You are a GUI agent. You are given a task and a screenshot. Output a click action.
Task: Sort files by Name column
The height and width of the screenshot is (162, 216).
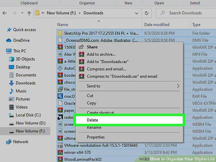pyautogui.click(x=63, y=25)
